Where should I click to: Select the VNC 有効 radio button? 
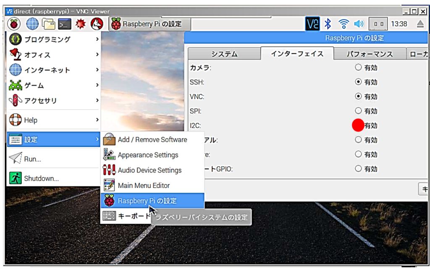(358, 96)
